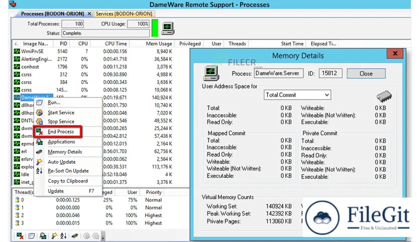
Task: Open Applications via magnifier toolbar icon
Action: [43, 235]
